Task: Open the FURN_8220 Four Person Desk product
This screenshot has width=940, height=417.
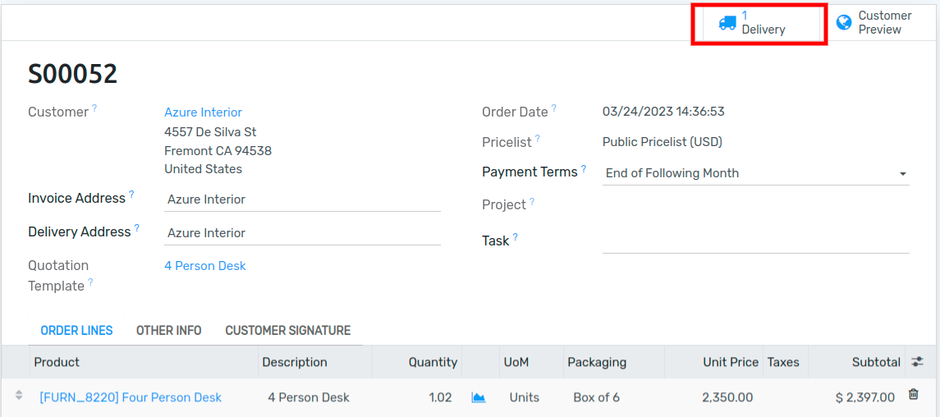Action: 131,397
